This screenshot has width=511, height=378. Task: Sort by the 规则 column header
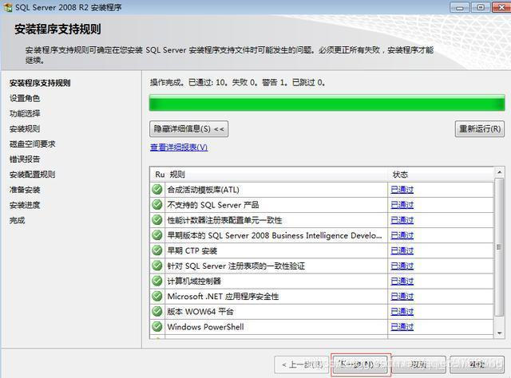(277, 175)
